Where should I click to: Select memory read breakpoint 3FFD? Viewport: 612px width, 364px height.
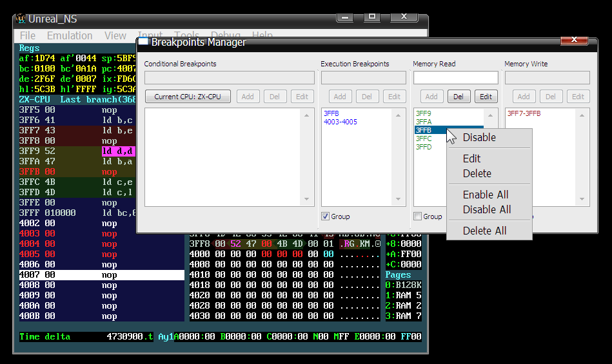tap(424, 147)
